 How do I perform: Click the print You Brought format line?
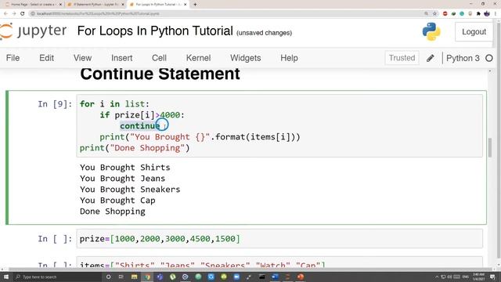[x=200, y=137]
